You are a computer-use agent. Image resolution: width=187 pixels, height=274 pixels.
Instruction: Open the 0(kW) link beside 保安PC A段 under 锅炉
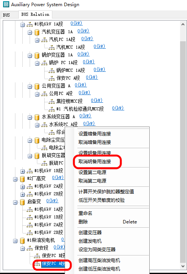92,77
